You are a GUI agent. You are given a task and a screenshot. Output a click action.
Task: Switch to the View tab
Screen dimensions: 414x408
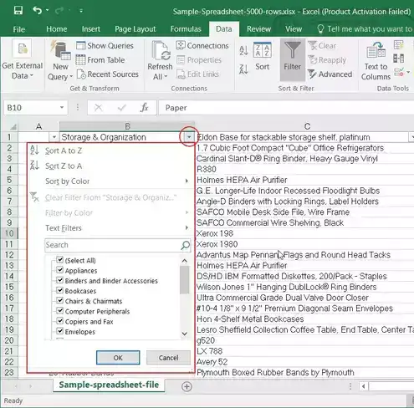(294, 29)
